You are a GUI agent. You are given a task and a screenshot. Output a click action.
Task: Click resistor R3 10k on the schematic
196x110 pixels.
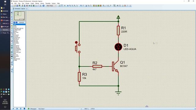79,77
